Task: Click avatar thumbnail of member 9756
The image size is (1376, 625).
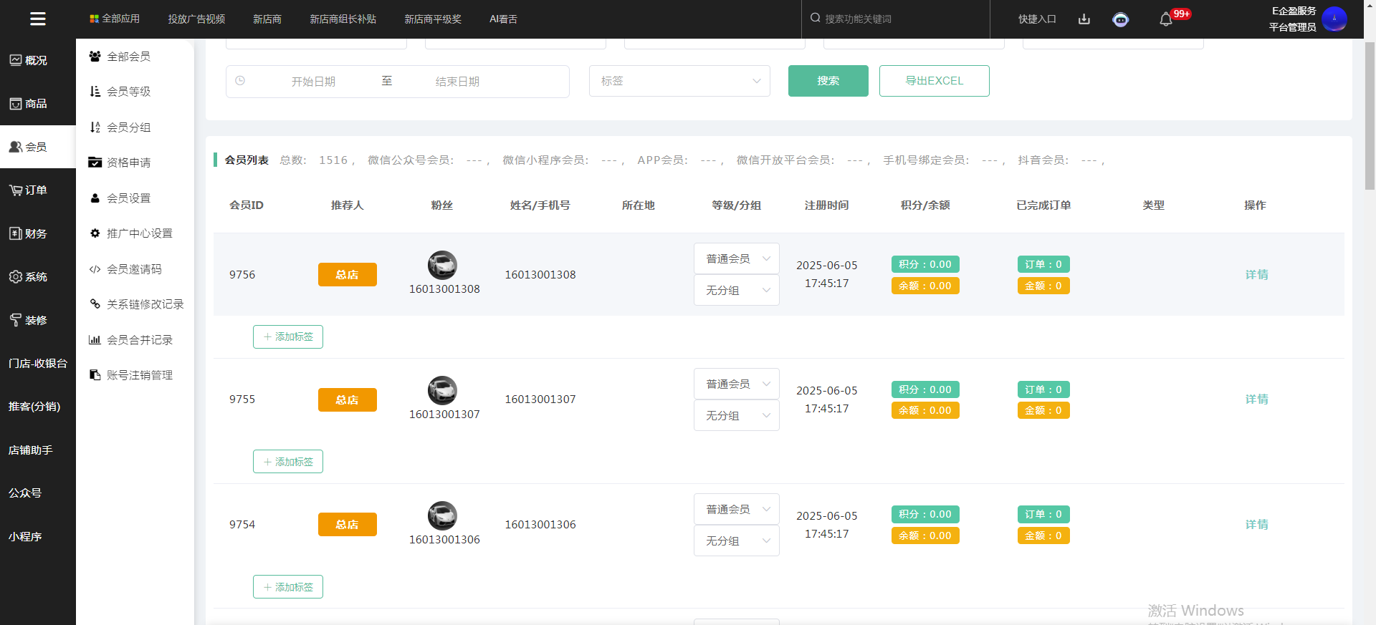Action: click(442, 265)
